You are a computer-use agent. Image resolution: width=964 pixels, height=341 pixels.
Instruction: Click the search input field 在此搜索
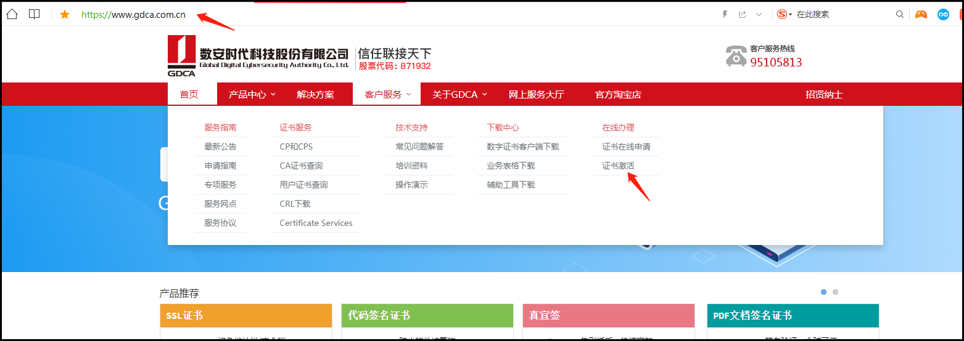(842, 14)
